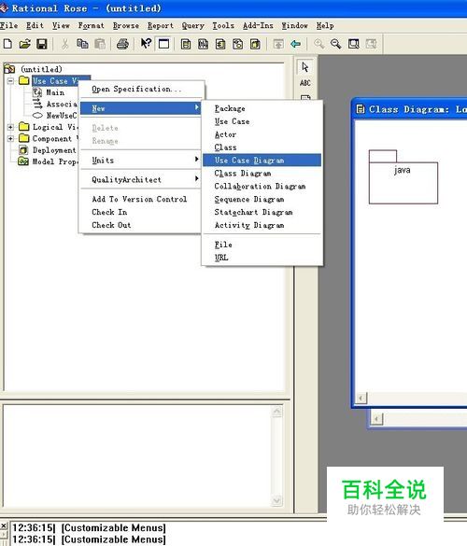
Task: Pick the Selection arrow tool in diagram toolbox
Action: [x=305, y=67]
